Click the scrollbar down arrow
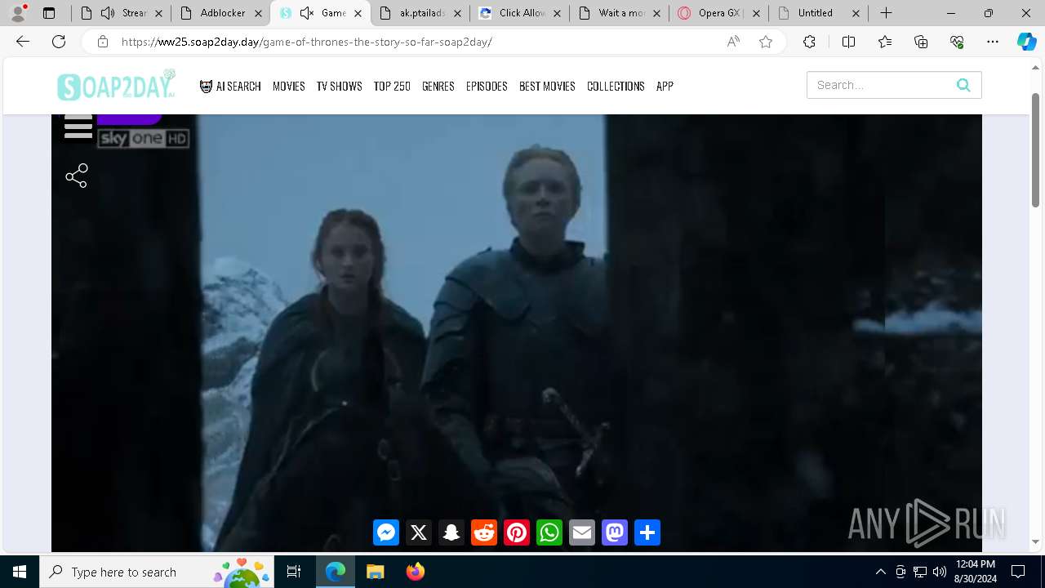Viewport: 1045px width, 588px height. click(x=1036, y=542)
